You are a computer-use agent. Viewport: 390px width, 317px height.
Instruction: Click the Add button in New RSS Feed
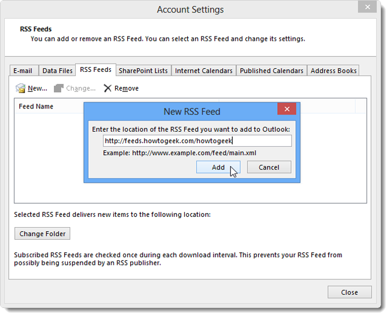pos(218,167)
